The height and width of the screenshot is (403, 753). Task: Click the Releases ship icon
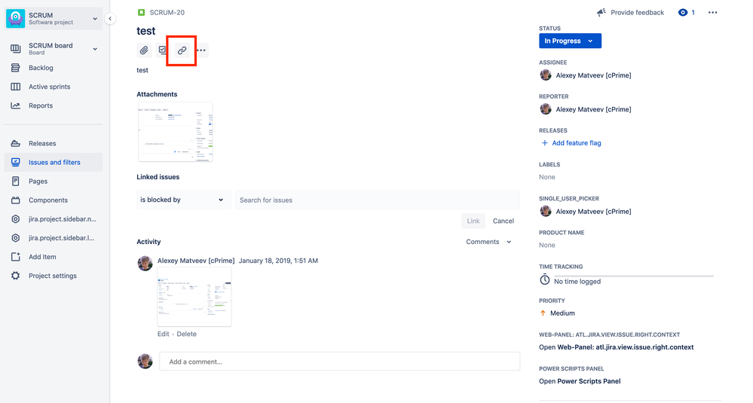[x=15, y=143]
